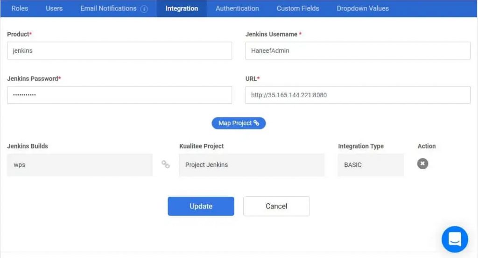Click the Product label

[19, 34]
